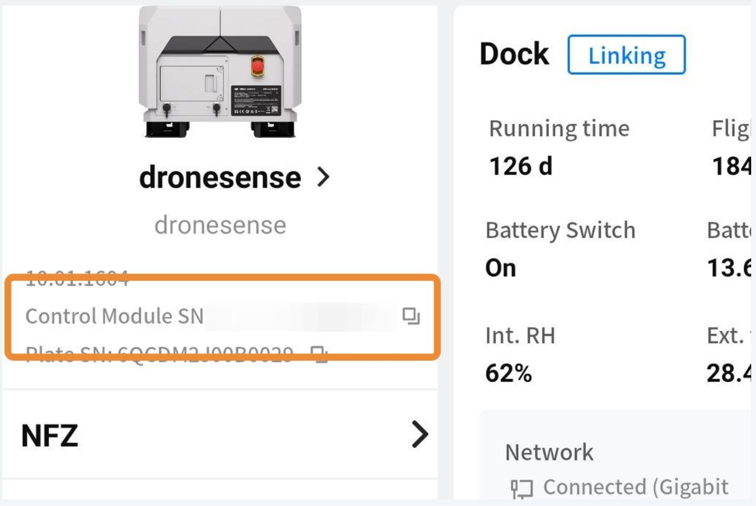Click the Network section heading

coord(549,452)
